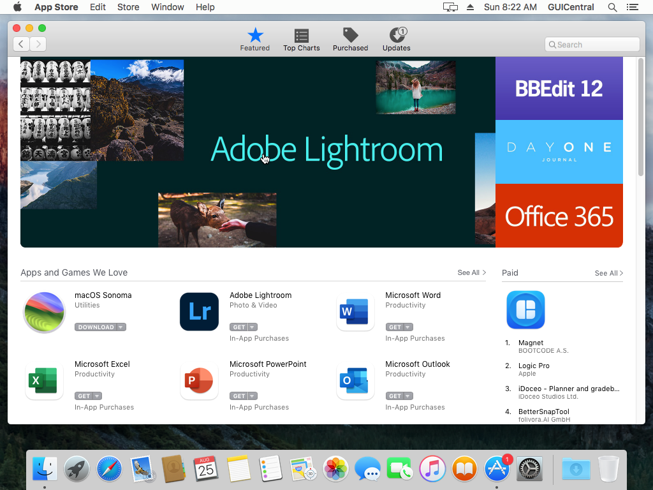653x490 pixels.
Task: Open the Help menu
Action: point(205,7)
